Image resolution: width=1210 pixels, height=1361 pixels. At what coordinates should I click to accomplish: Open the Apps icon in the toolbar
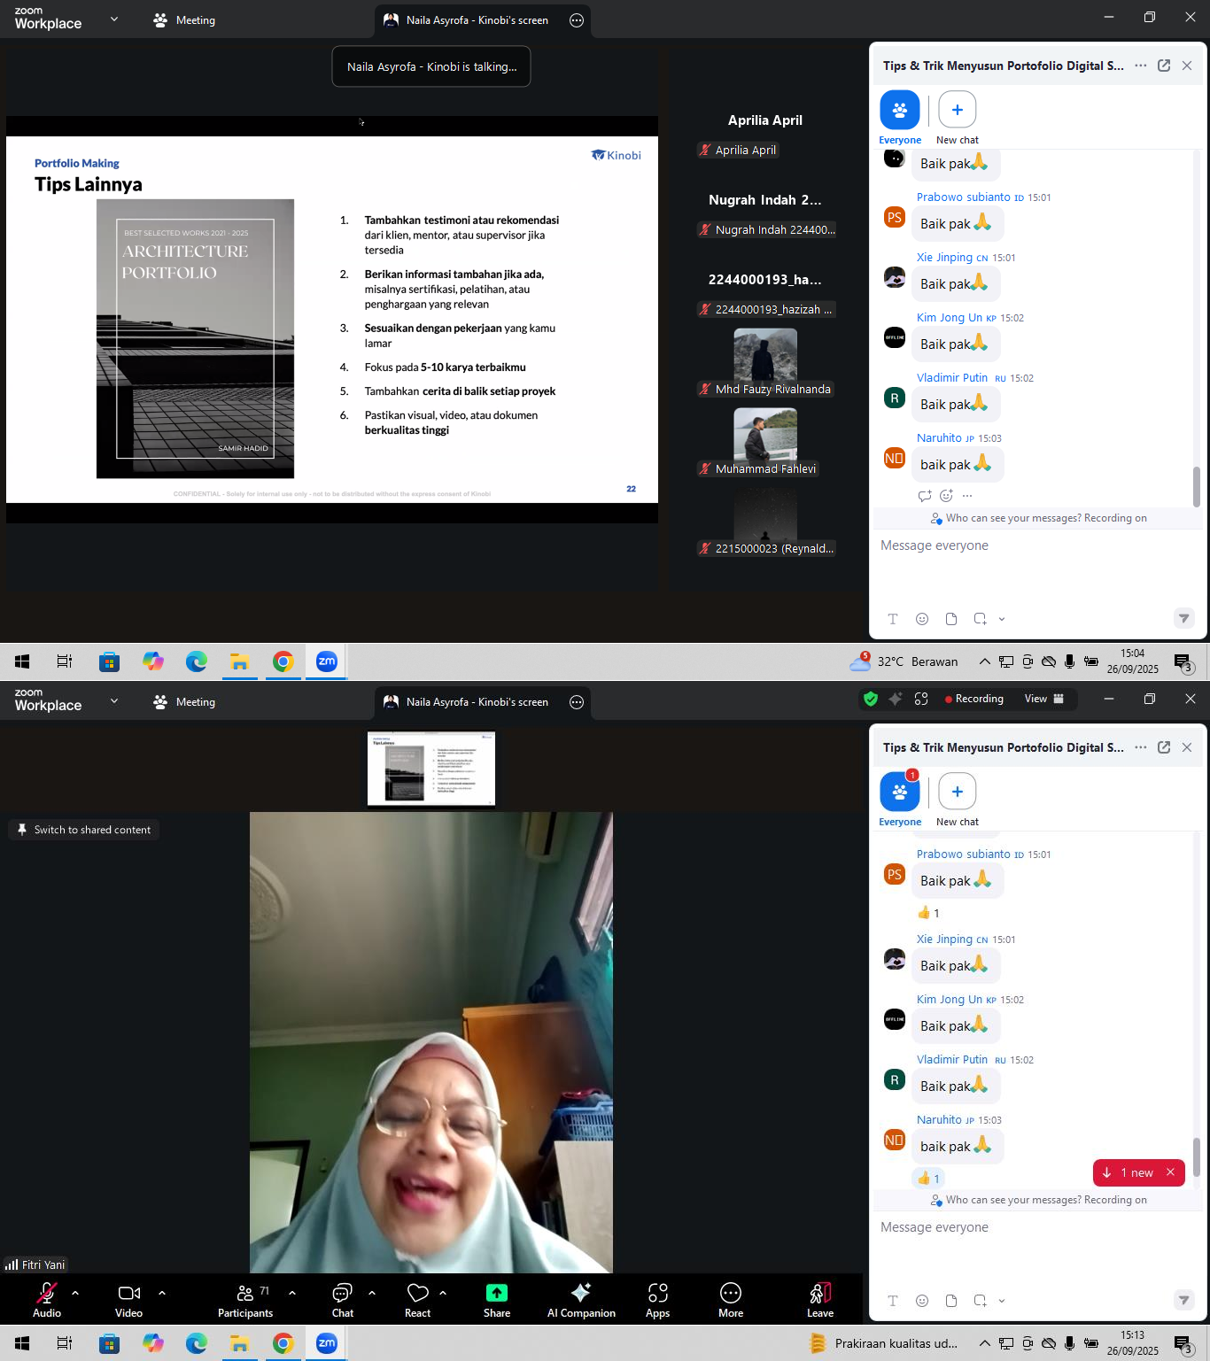click(657, 1299)
